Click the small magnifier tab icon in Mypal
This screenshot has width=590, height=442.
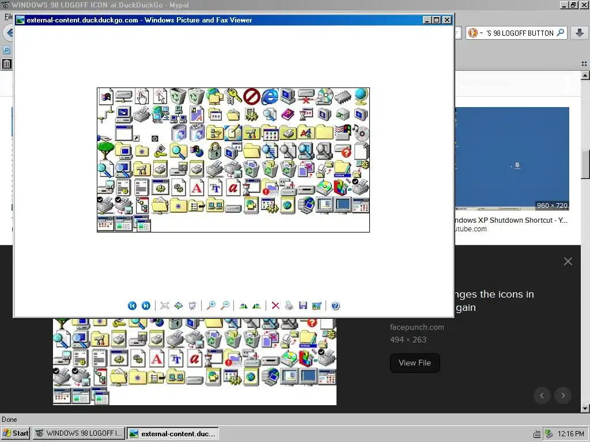[6, 49]
